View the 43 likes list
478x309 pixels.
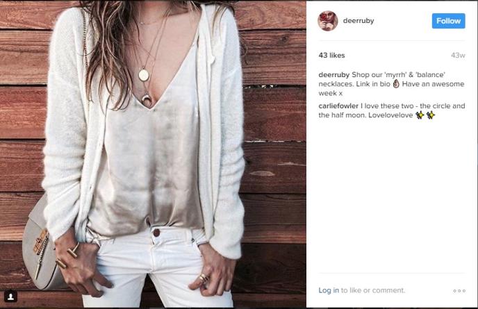331,56
